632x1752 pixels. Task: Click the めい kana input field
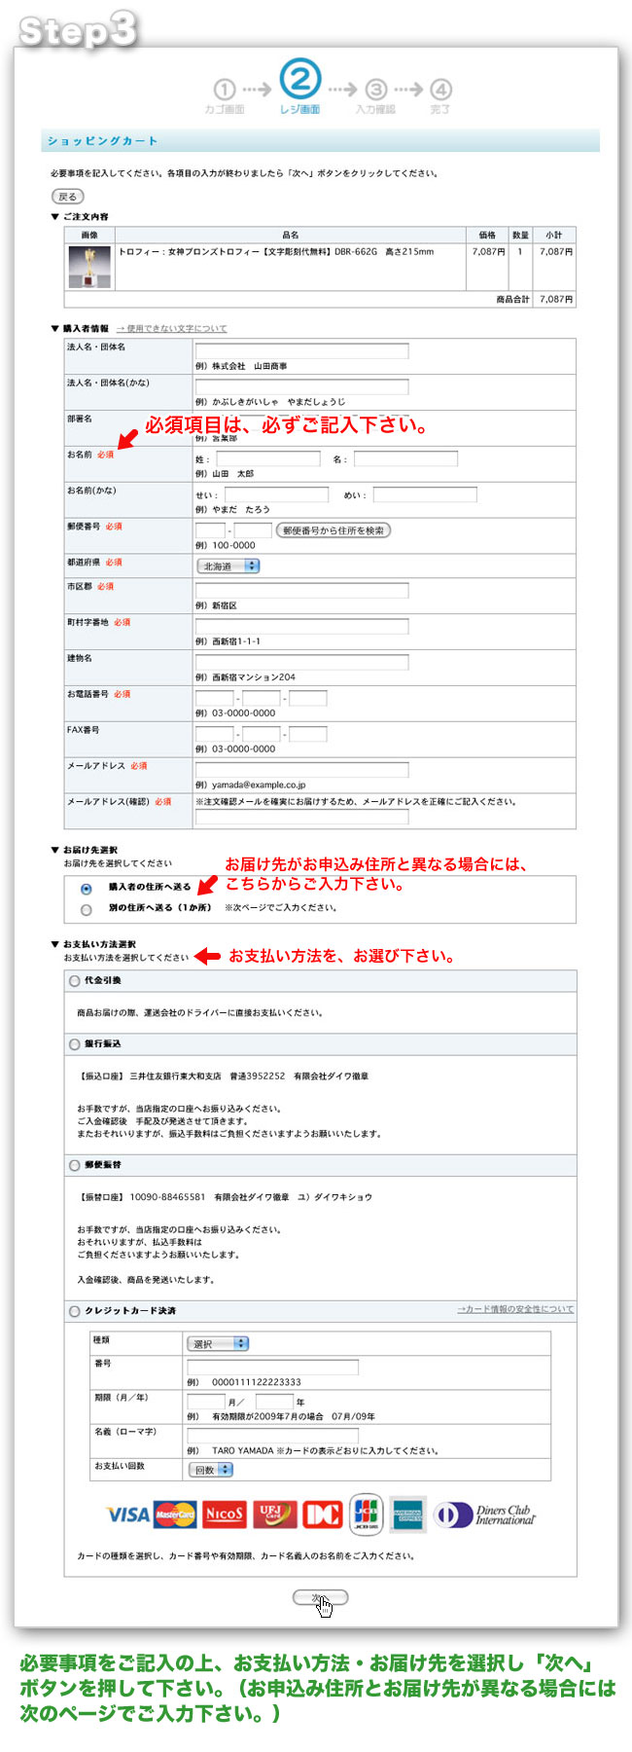(x=425, y=494)
